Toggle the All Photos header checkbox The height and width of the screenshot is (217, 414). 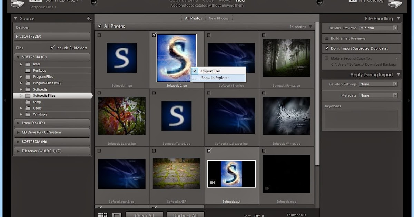(x=100, y=26)
